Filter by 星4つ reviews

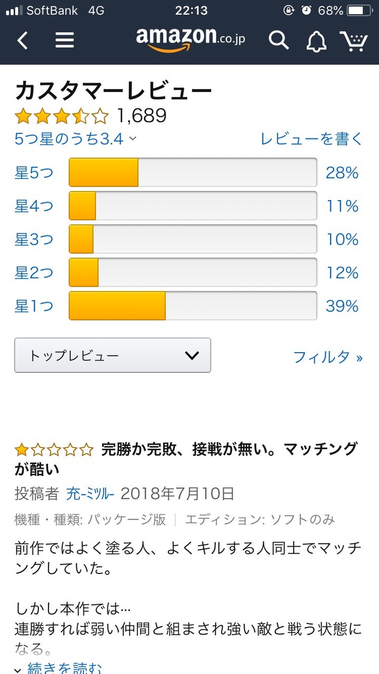tap(34, 206)
